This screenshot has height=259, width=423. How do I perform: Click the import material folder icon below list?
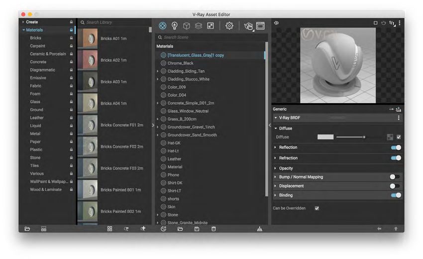pyautogui.click(x=180, y=229)
